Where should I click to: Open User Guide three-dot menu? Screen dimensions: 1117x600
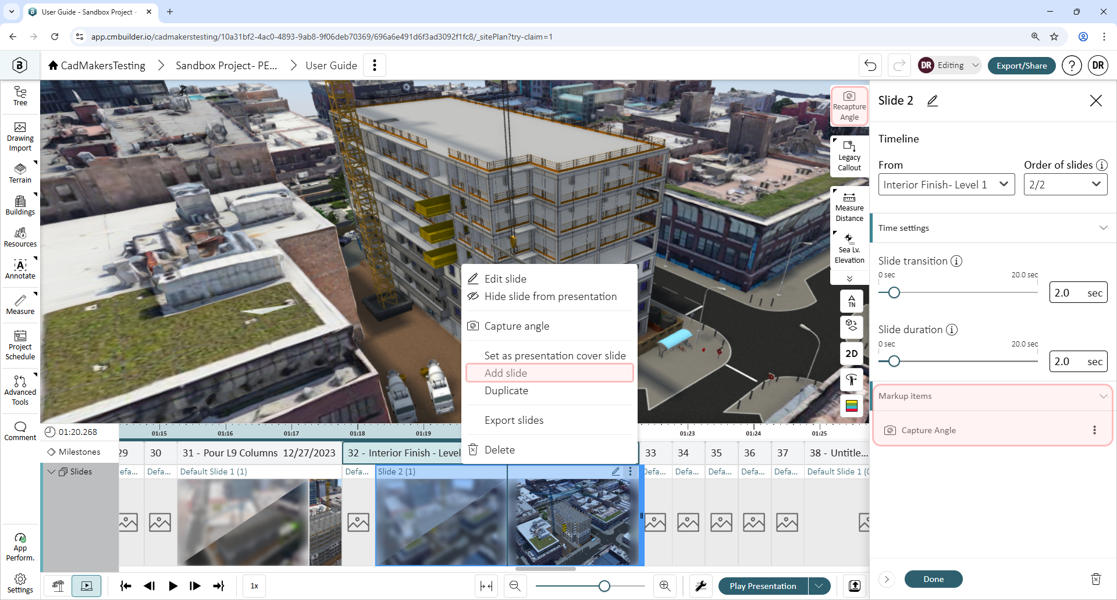[375, 65]
